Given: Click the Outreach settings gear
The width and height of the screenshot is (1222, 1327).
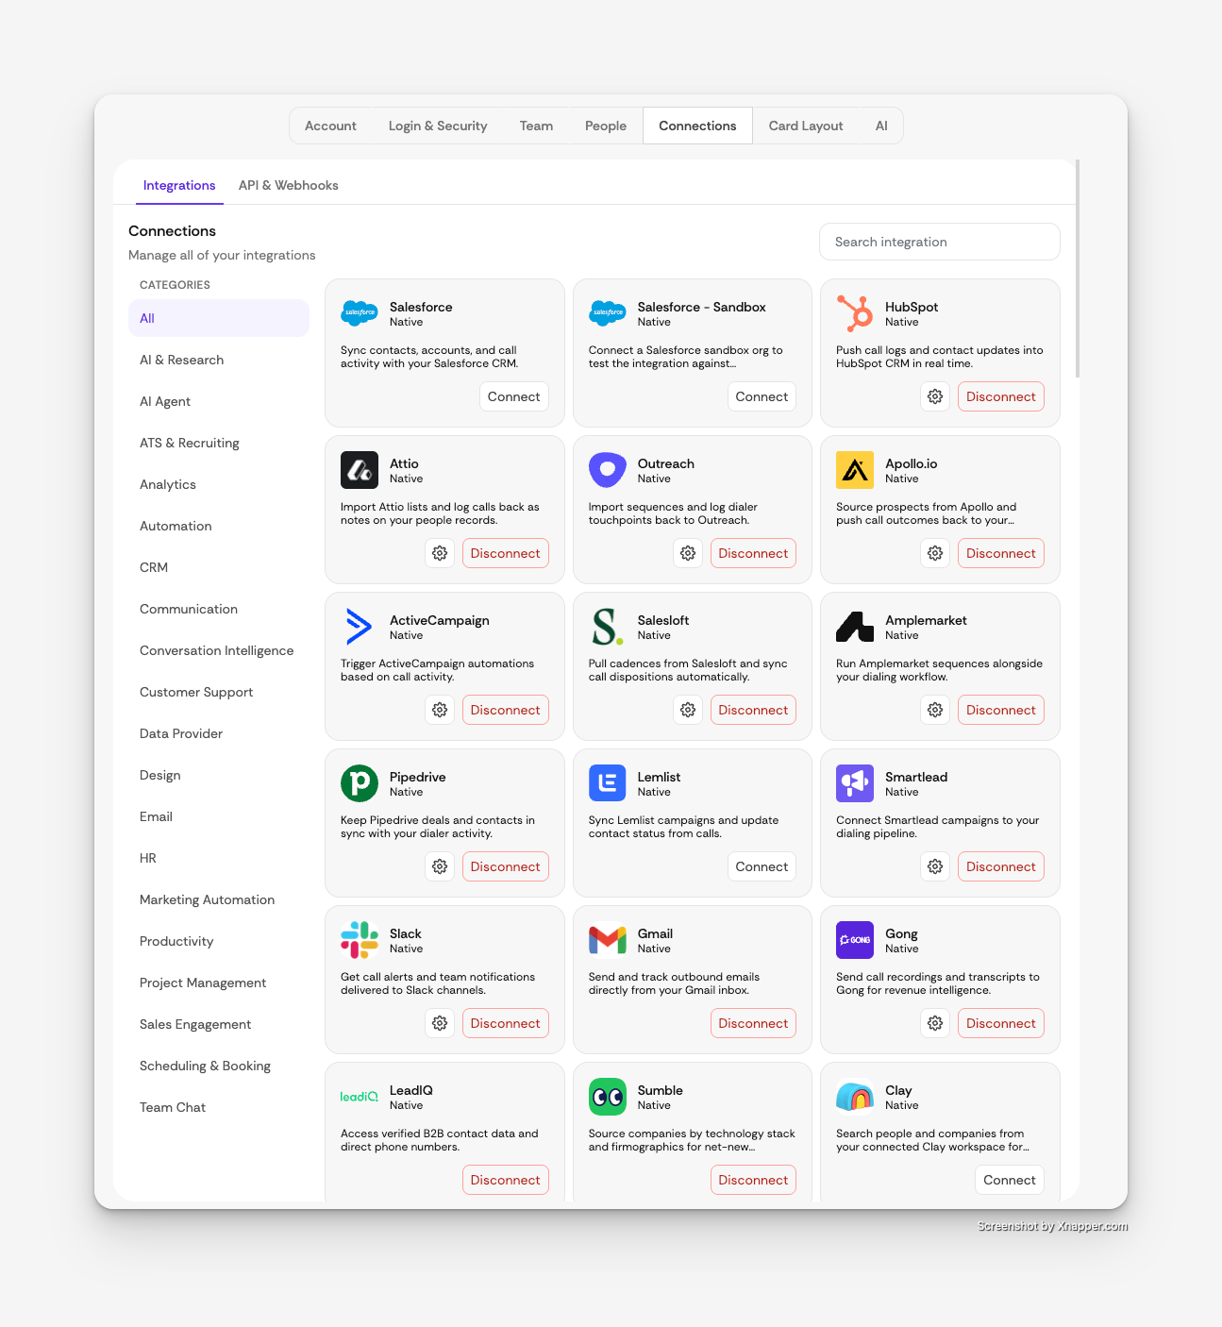Looking at the screenshot, I should click(688, 553).
